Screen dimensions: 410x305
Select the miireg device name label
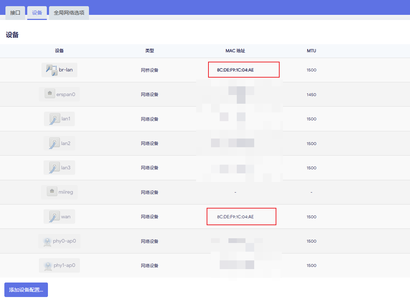pos(66,192)
